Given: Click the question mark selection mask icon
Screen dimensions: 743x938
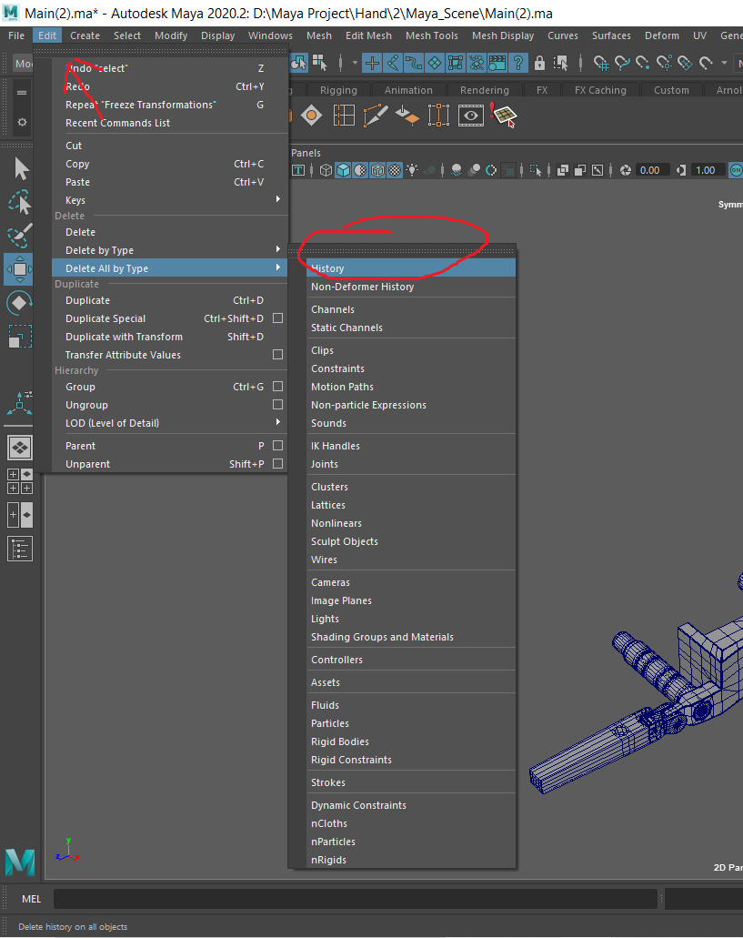Looking at the screenshot, I should tap(518, 63).
